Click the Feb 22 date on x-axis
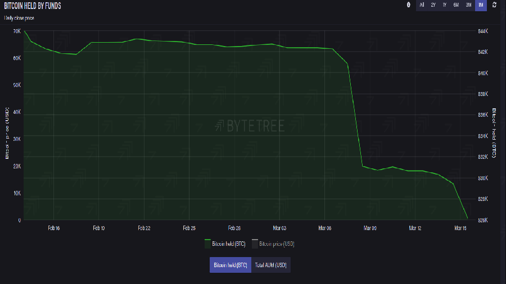The height and width of the screenshot is (284, 506). [144, 228]
